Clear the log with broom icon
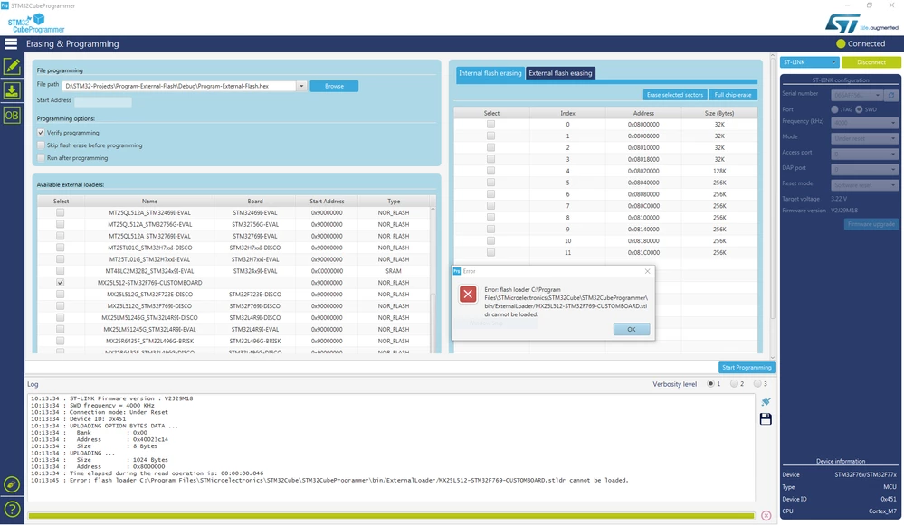904x525 pixels. pos(766,402)
